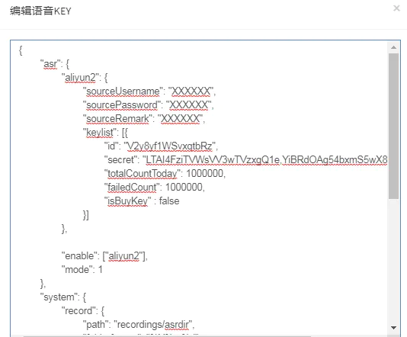
Task: Click the "record" key
Action: (79, 311)
